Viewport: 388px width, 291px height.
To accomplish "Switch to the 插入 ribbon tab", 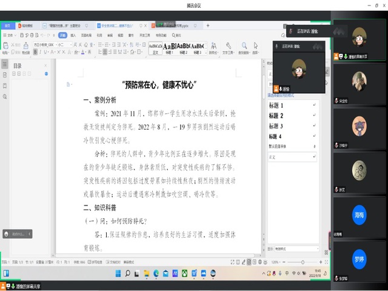I will point(73,35).
